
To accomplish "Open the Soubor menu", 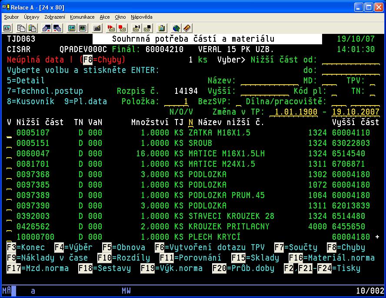I will point(11,17).
